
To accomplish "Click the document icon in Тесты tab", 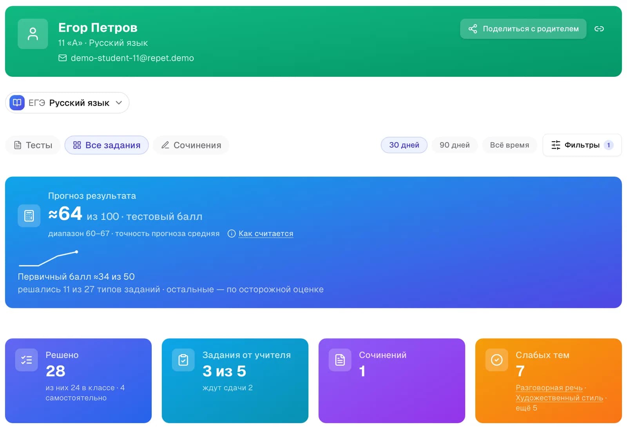I will pyautogui.click(x=18, y=145).
